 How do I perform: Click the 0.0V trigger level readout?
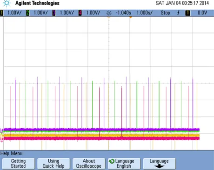tap(202, 13)
